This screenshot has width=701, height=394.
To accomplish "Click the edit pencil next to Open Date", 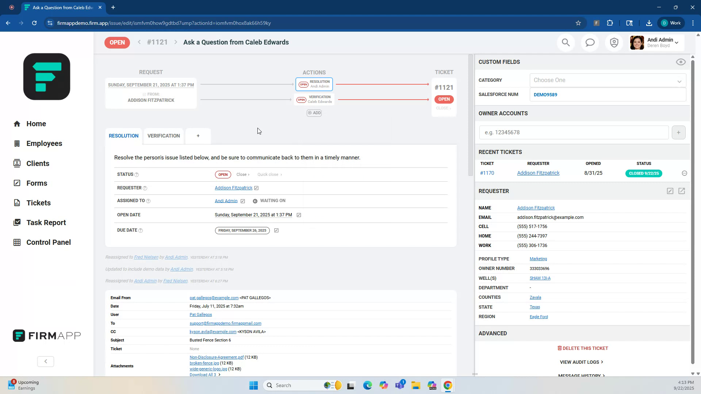I will pos(299,215).
